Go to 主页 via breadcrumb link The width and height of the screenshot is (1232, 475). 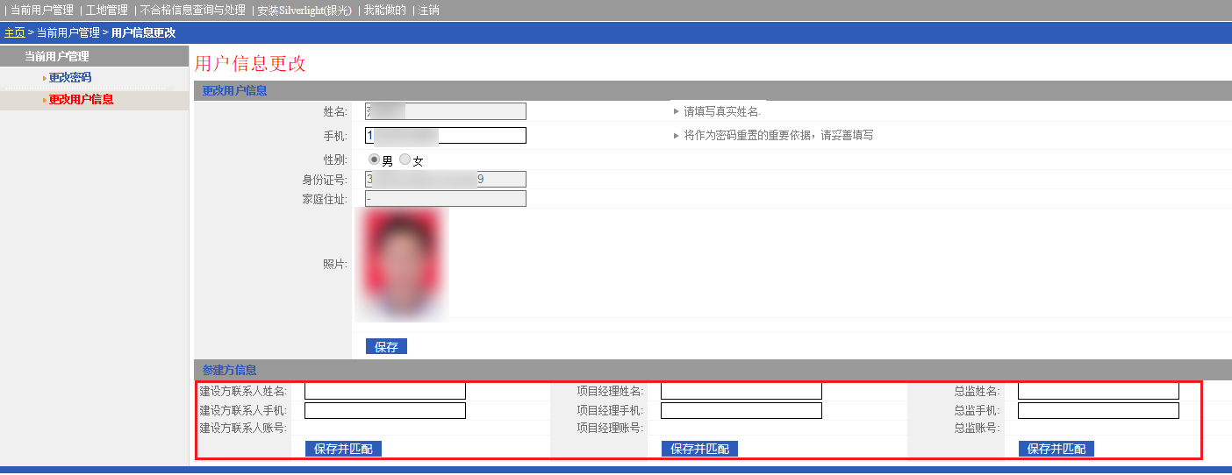(x=15, y=33)
